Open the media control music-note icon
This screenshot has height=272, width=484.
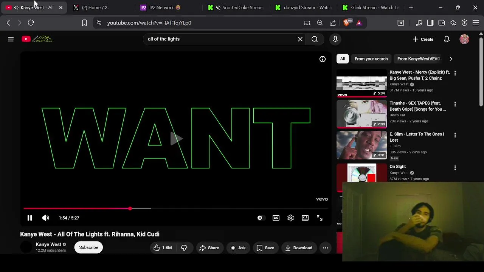point(419,23)
